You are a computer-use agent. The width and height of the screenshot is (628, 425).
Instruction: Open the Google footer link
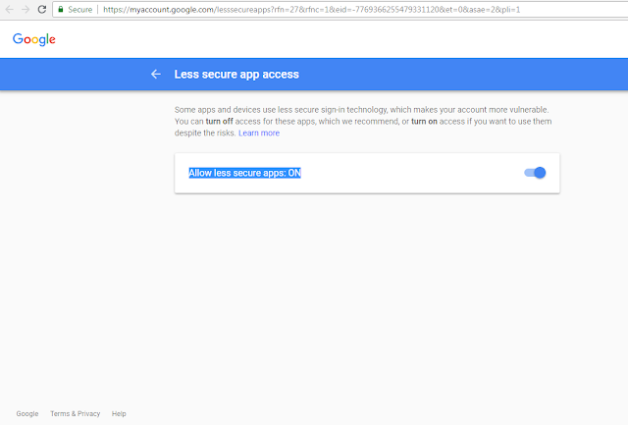(27, 414)
